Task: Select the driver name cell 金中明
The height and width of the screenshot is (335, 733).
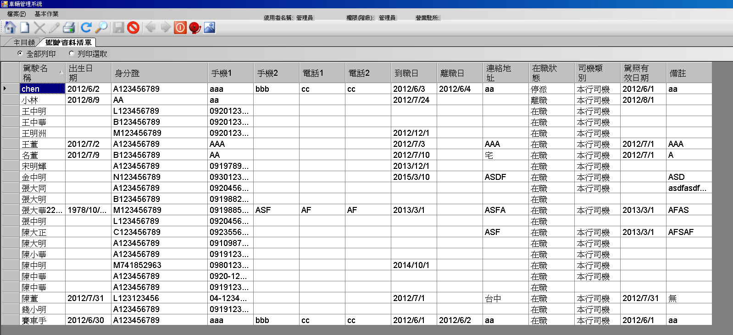Action: coord(42,177)
